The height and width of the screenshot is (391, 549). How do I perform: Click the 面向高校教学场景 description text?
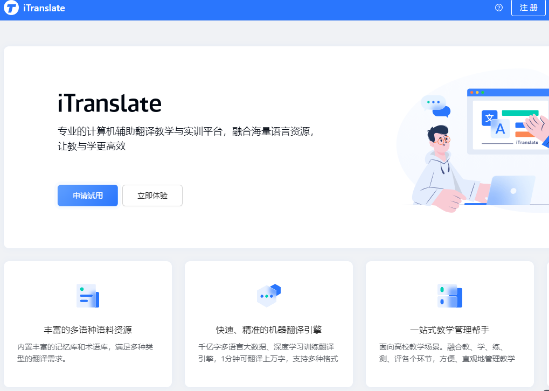click(x=447, y=353)
